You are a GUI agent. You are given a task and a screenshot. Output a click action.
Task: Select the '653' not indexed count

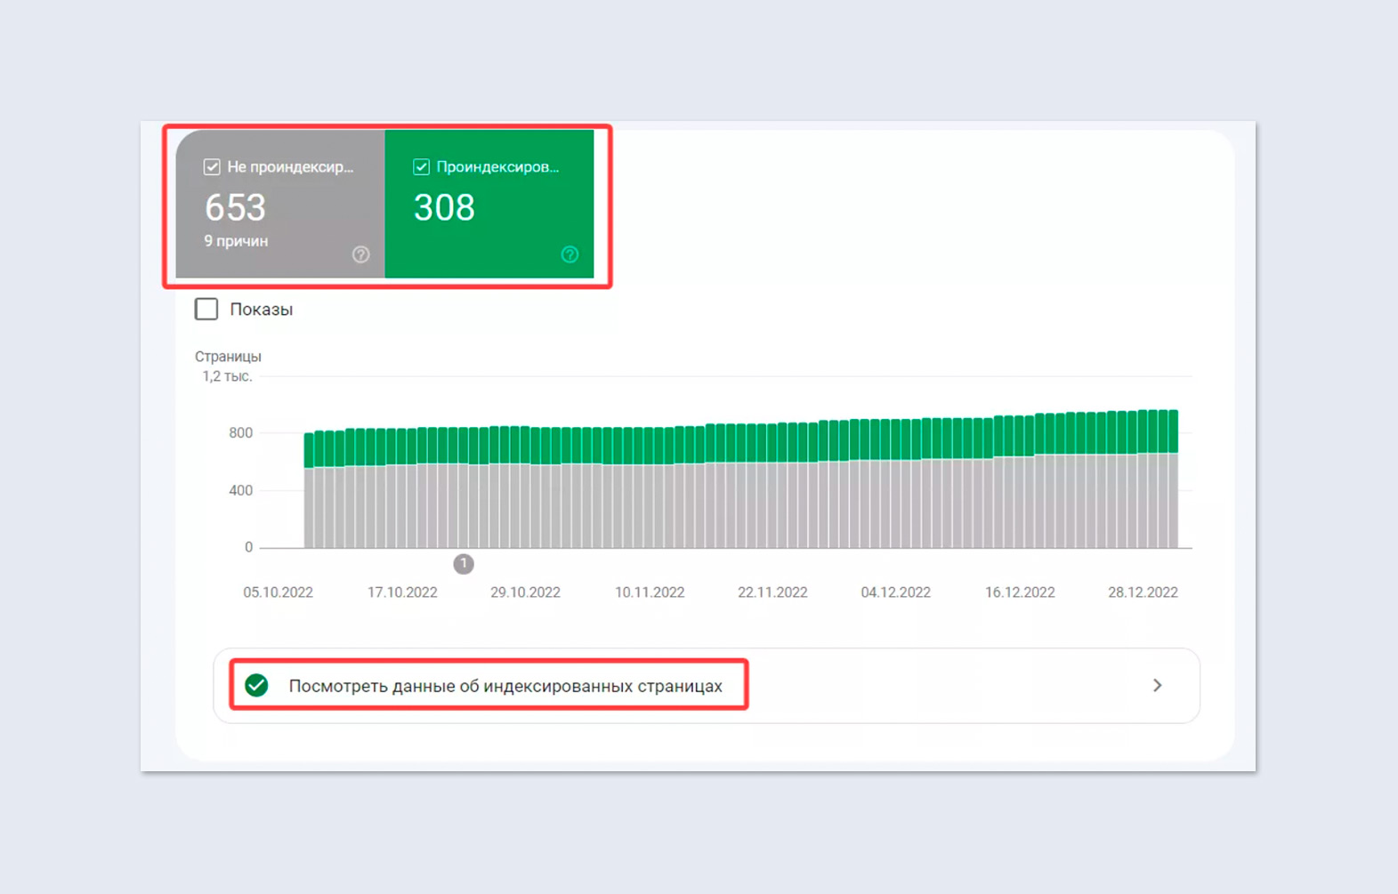point(236,207)
